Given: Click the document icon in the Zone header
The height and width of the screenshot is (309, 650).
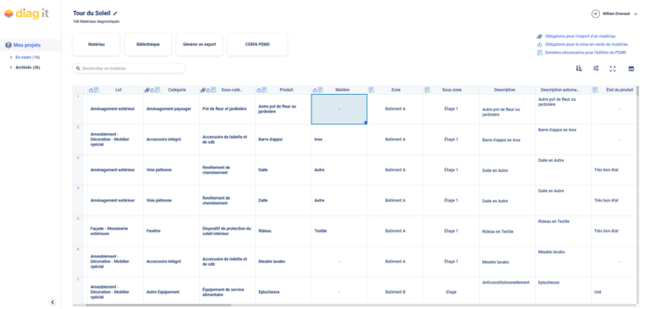Looking at the screenshot, I should (372, 90).
